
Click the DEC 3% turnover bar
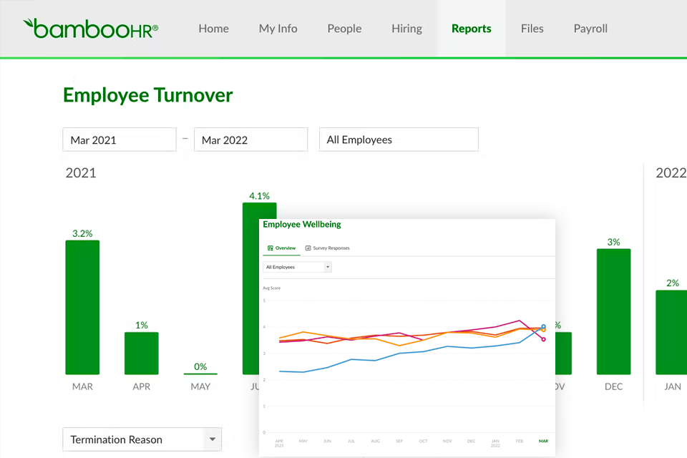click(613, 311)
